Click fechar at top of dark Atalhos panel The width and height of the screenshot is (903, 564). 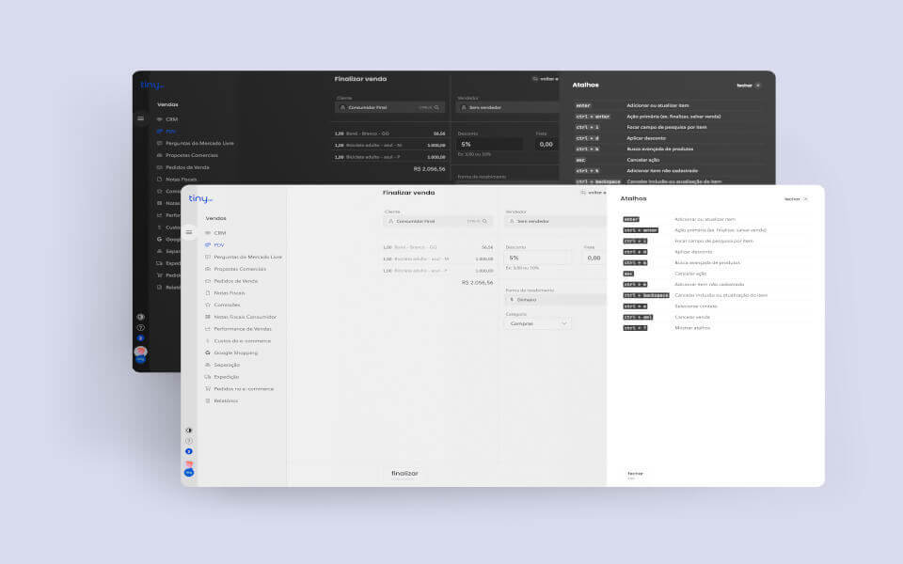748,86
